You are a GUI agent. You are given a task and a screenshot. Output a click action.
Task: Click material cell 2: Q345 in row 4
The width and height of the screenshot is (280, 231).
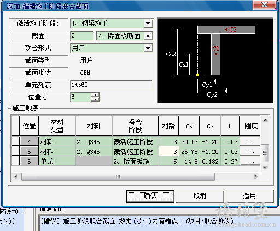[94, 141]
